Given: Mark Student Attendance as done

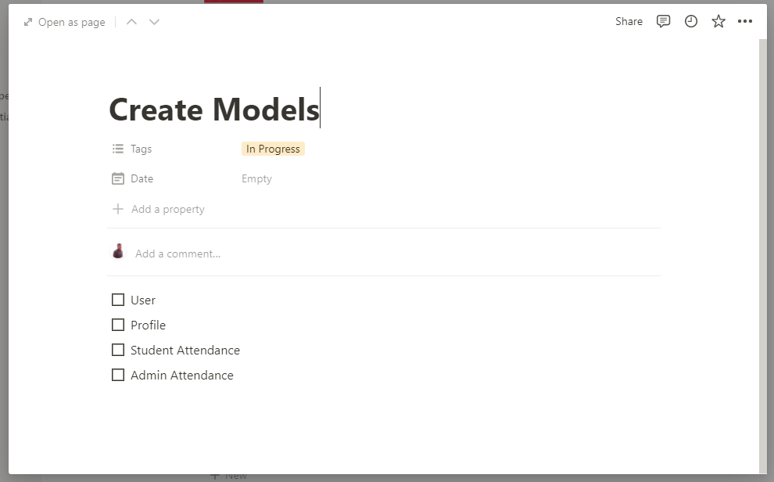Looking at the screenshot, I should coord(118,350).
